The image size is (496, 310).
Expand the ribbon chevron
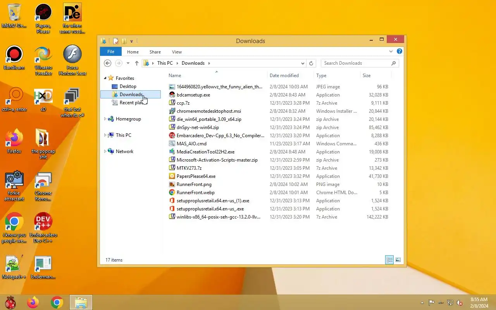click(391, 52)
